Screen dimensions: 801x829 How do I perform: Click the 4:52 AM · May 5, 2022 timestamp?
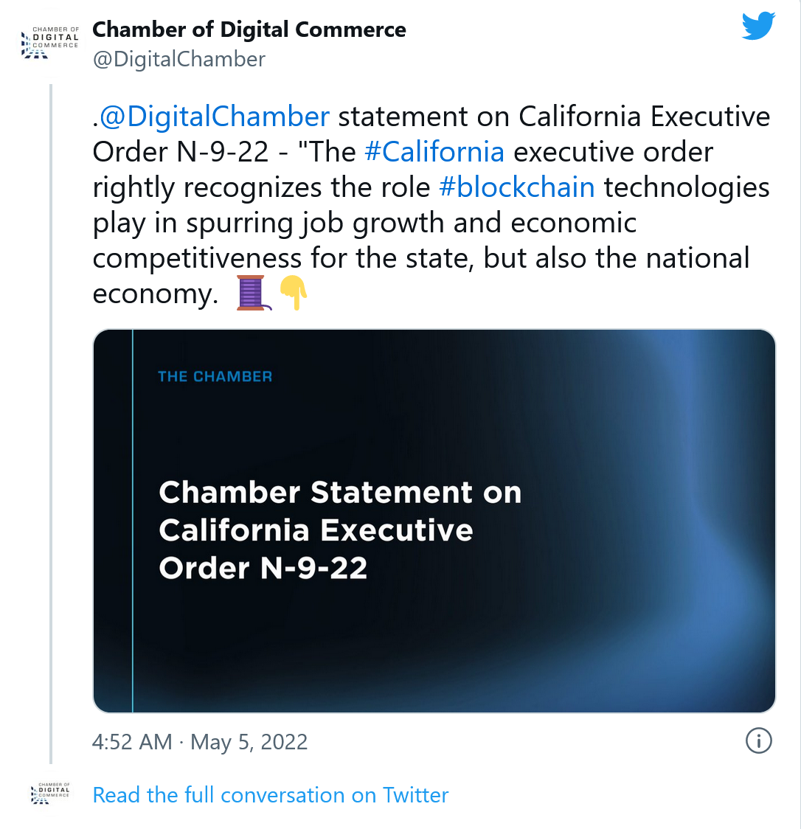199,741
